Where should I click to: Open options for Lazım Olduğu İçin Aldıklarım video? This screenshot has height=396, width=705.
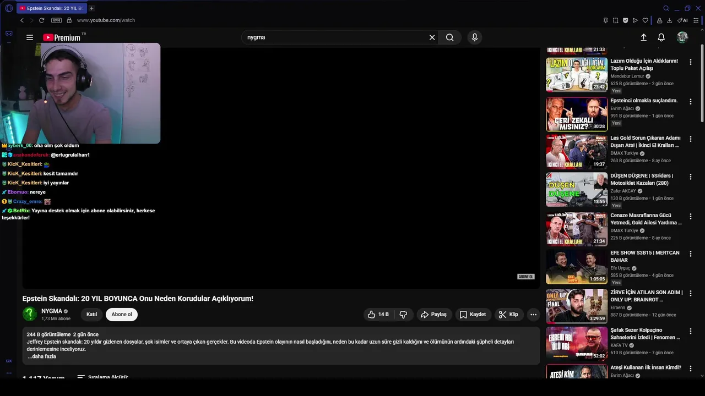click(x=691, y=62)
